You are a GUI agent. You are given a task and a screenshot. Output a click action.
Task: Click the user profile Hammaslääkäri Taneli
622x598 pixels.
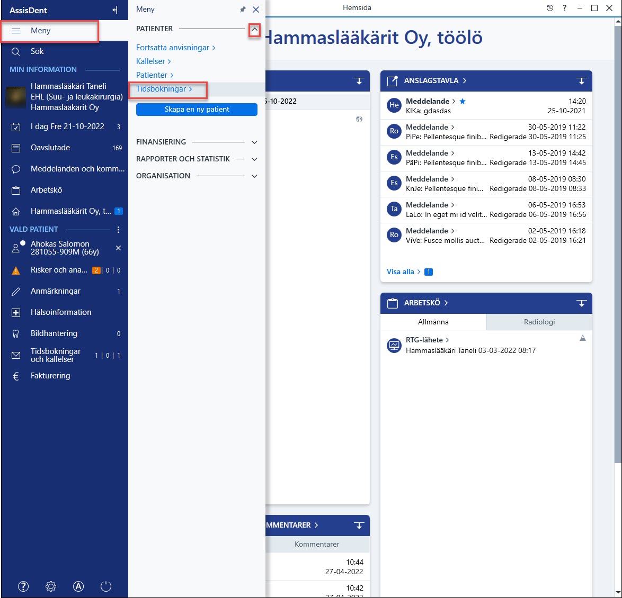(64, 97)
